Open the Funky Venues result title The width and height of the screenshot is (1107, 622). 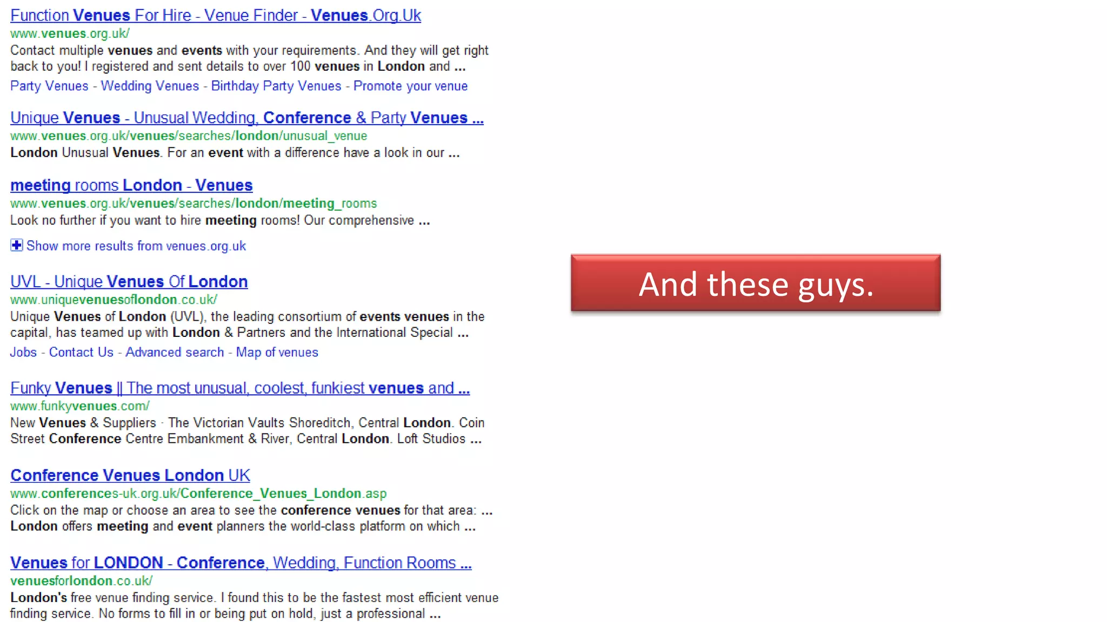point(240,388)
